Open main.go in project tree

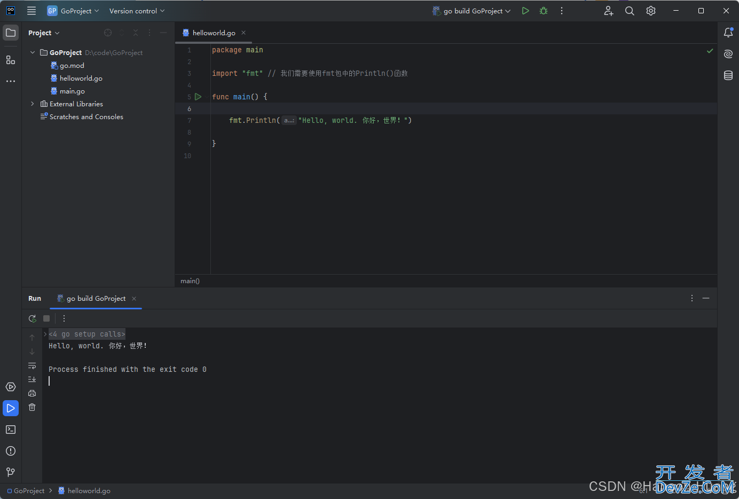click(x=72, y=91)
